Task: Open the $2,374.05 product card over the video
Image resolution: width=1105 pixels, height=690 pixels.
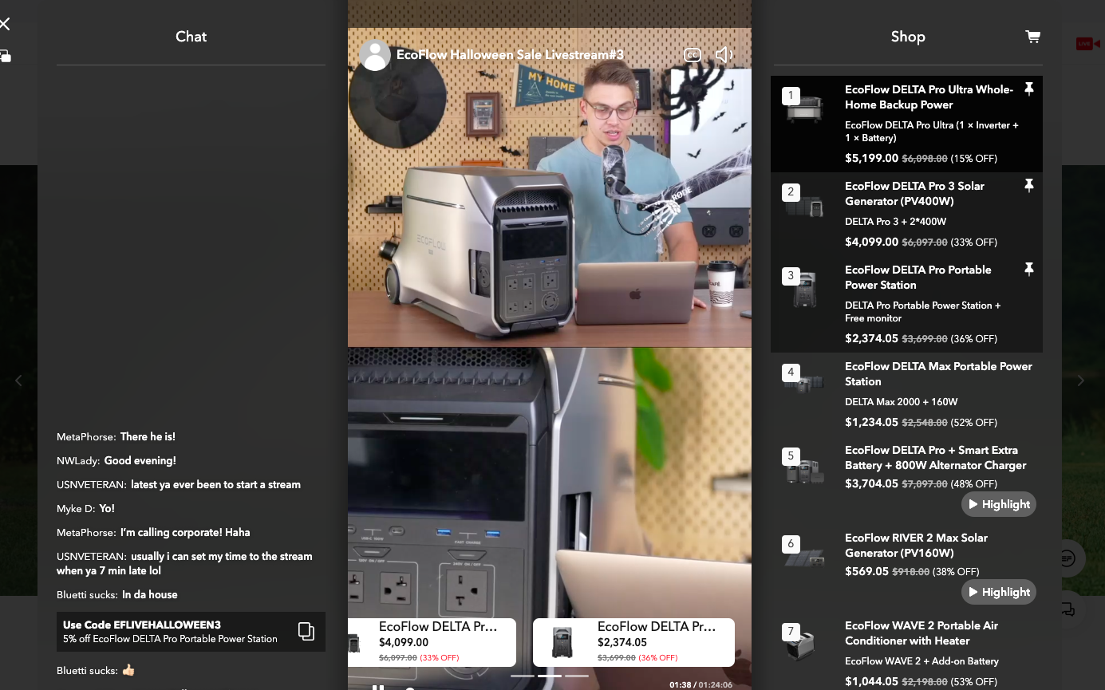Action: (x=633, y=642)
